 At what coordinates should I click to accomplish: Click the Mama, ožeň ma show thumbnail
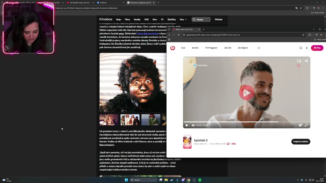(187, 142)
